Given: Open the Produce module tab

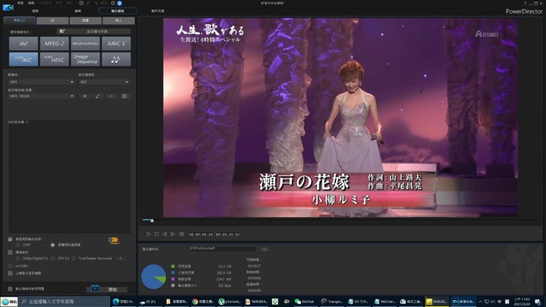Looking at the screenshot, I should coord(118,11).
